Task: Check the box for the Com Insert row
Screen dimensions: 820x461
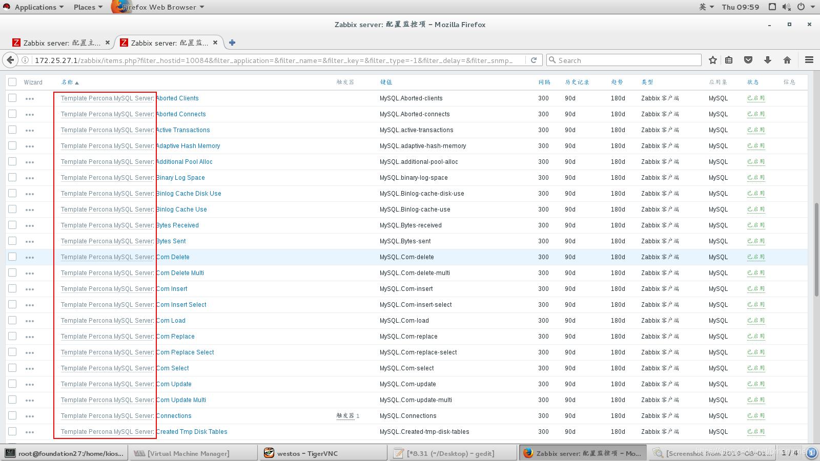Action: [x=12, y=288]
